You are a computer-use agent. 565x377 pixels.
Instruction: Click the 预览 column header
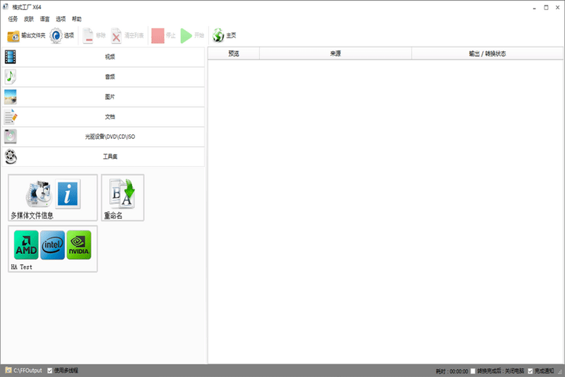tap(234, 54)
